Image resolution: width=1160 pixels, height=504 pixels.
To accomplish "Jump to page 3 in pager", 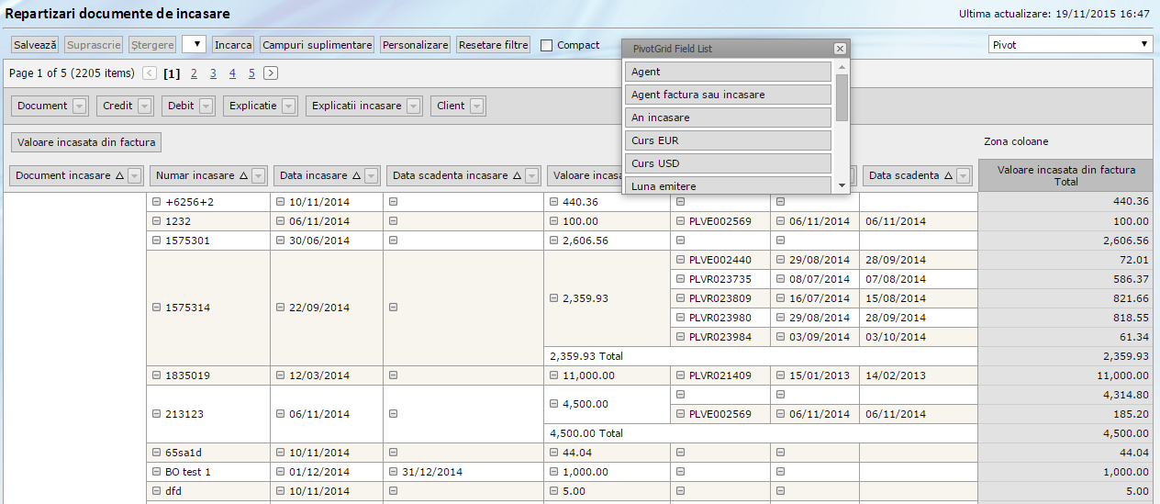I will [213, 73].
